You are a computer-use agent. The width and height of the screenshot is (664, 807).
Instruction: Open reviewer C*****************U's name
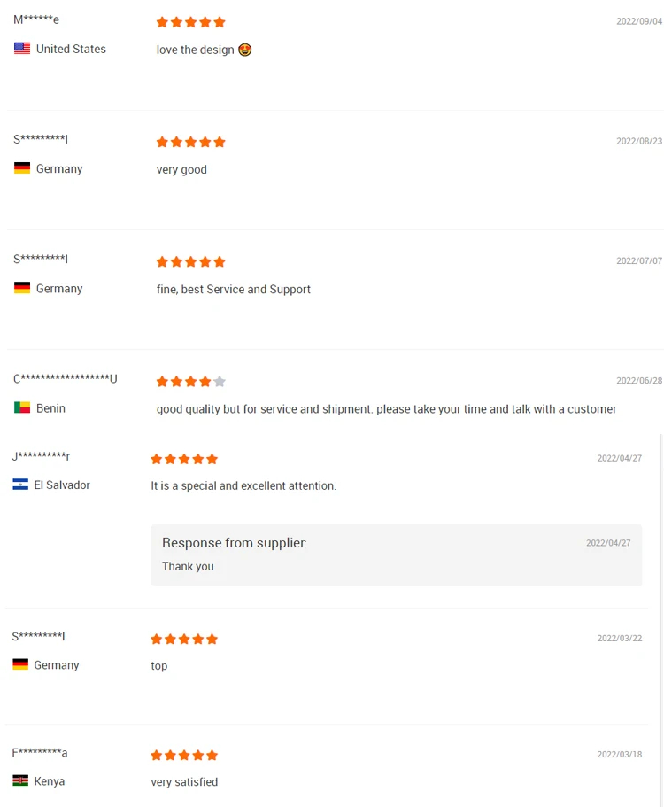(x=65, y=379)
